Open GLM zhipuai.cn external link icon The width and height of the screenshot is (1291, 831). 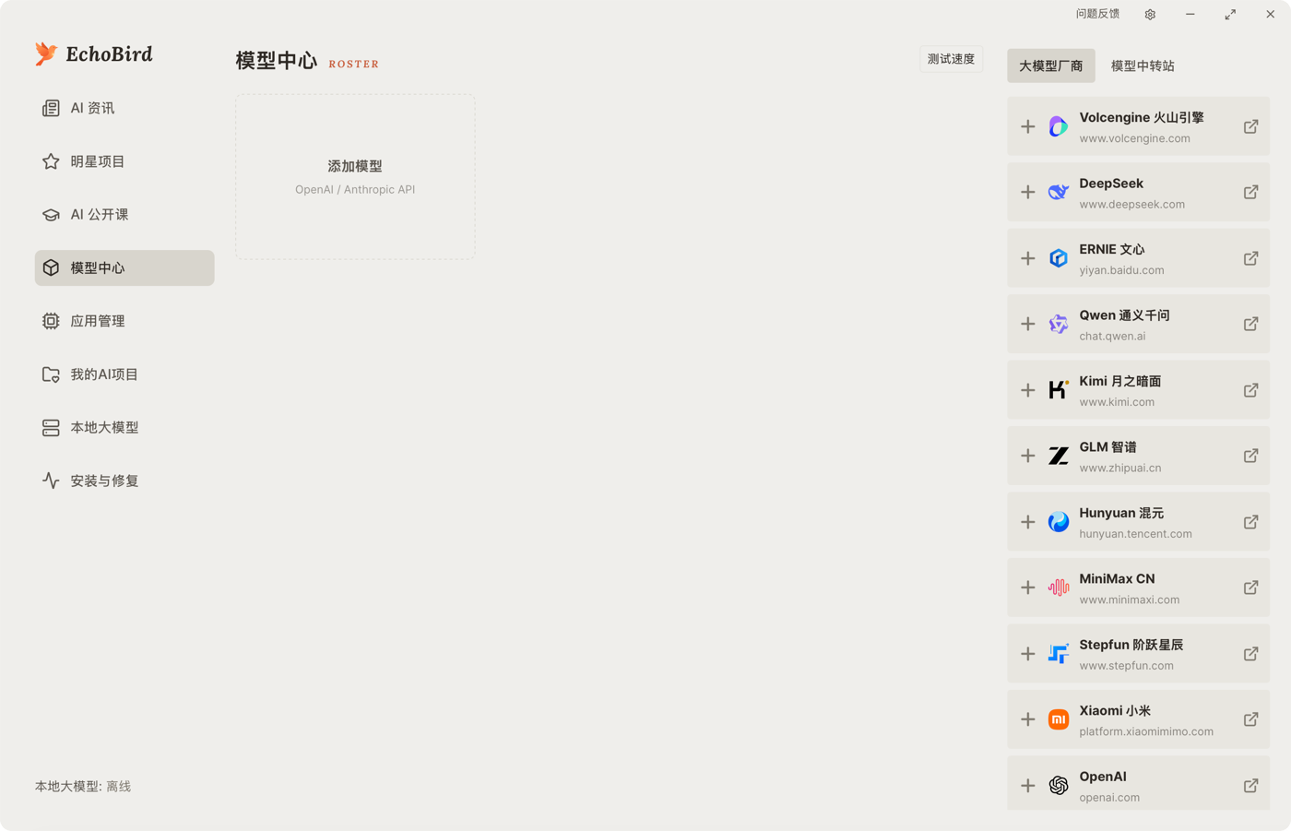point(1250,456)
